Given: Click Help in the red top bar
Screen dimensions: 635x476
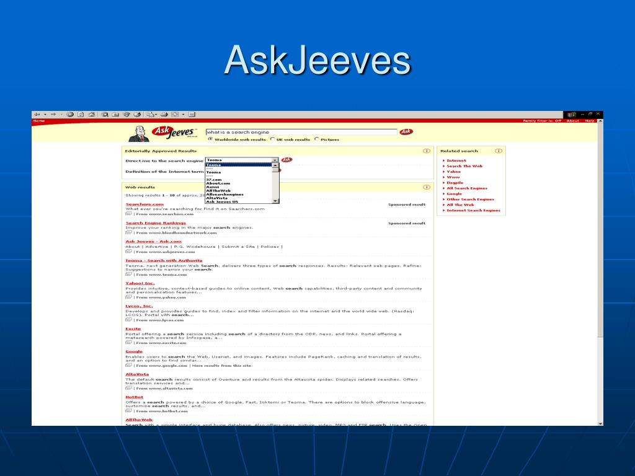Looking at the screenshot, I should pyautogui.click(x=590, y=121).
